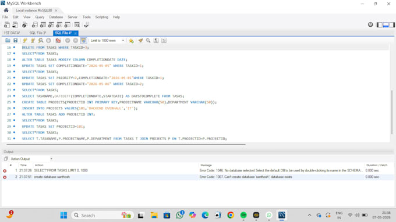Open an SQL script file in new tab
The image size is (396, 222).
(15, 24)
